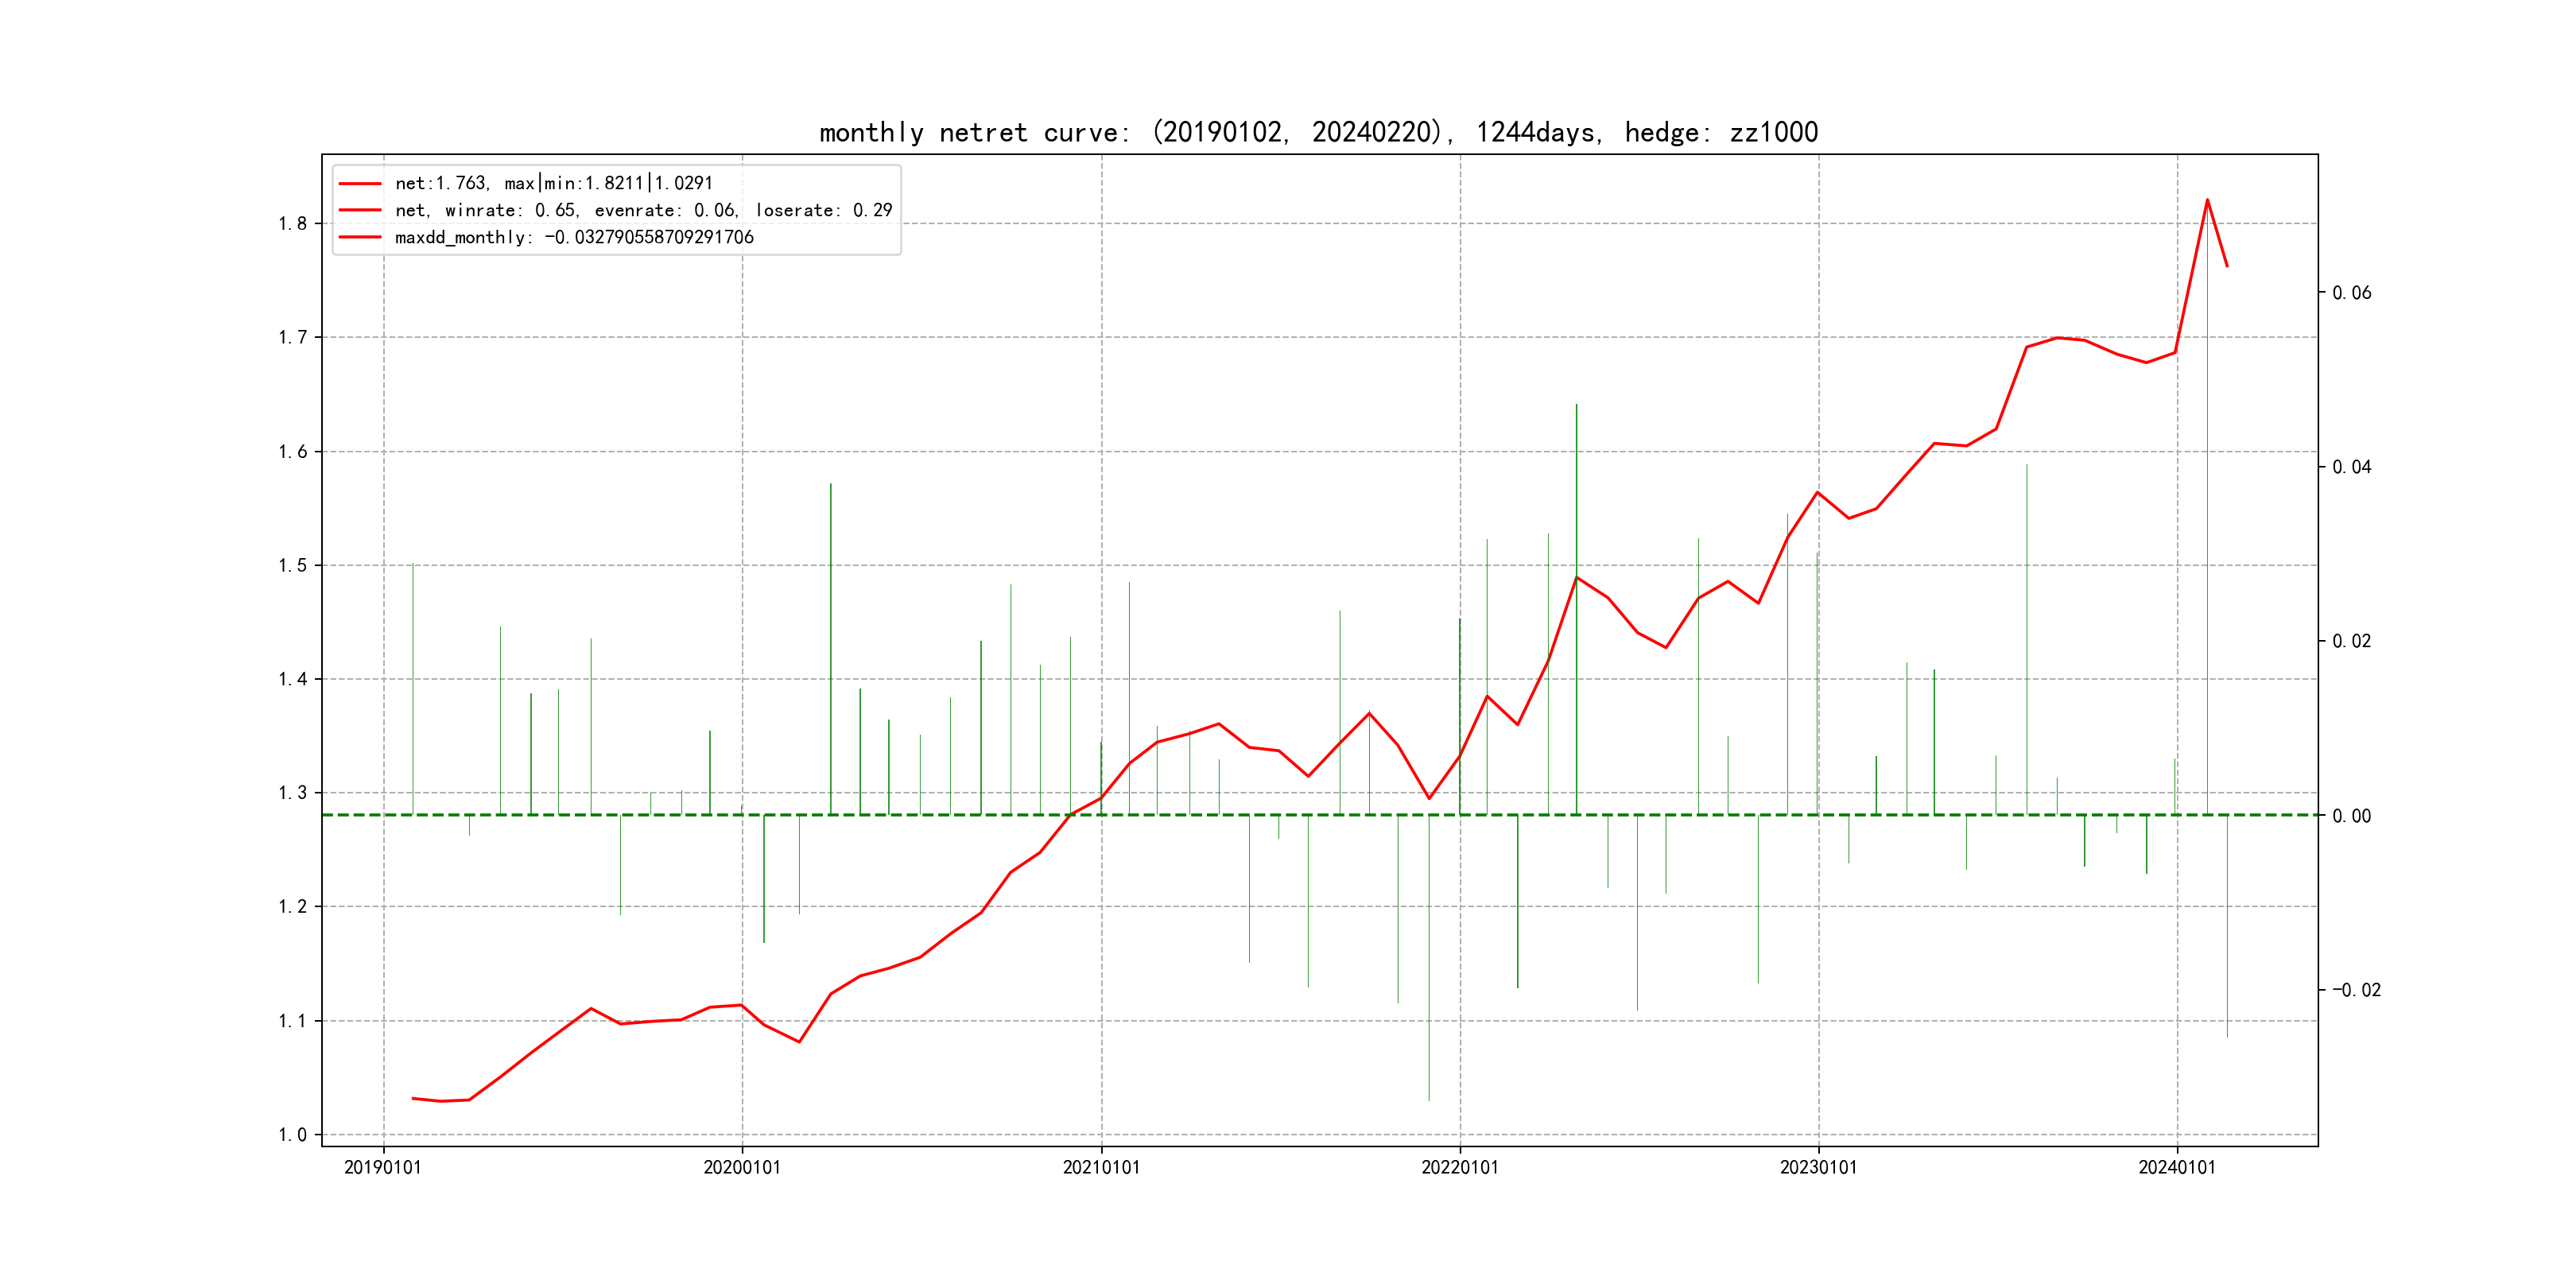2576x1288 pixels.
Task: Click the 20220101 x-axis label
Action: click(1460, 1167)
